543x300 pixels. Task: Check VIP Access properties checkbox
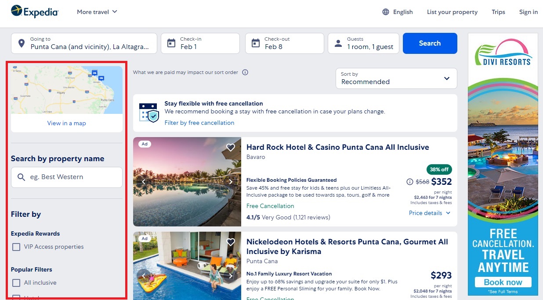[16, 247]
